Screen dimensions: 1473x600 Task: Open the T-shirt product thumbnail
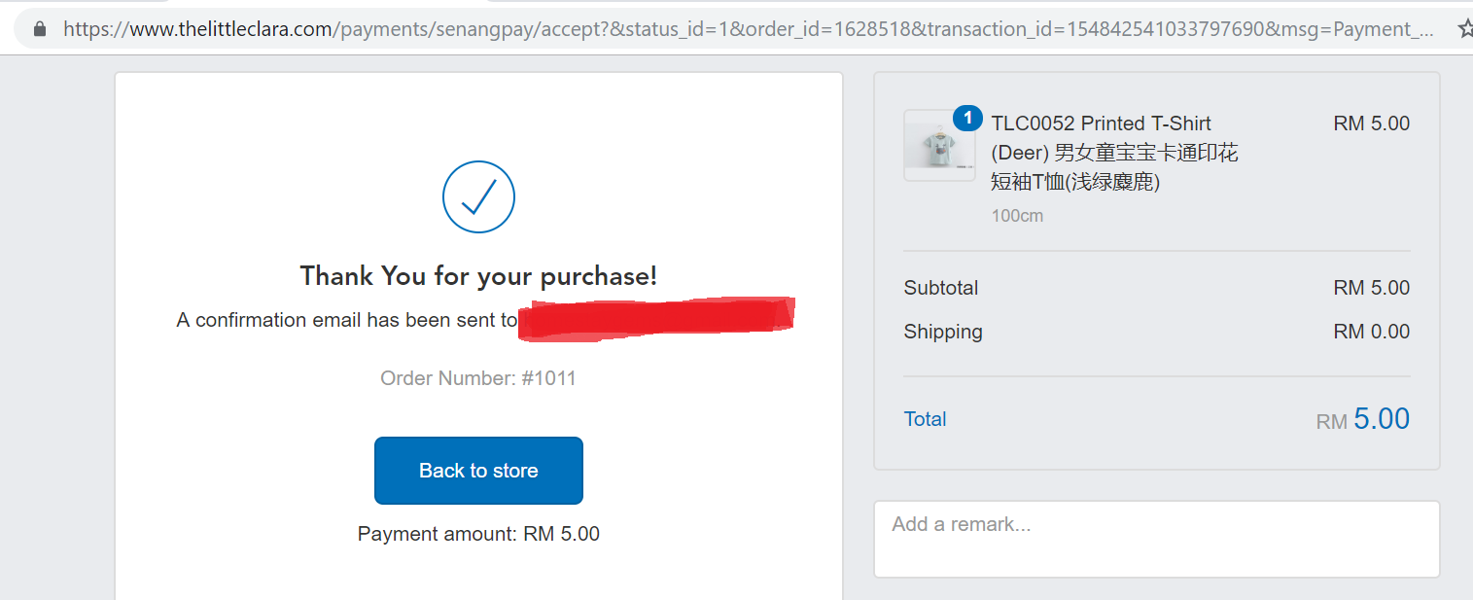(x=939, y=145)
